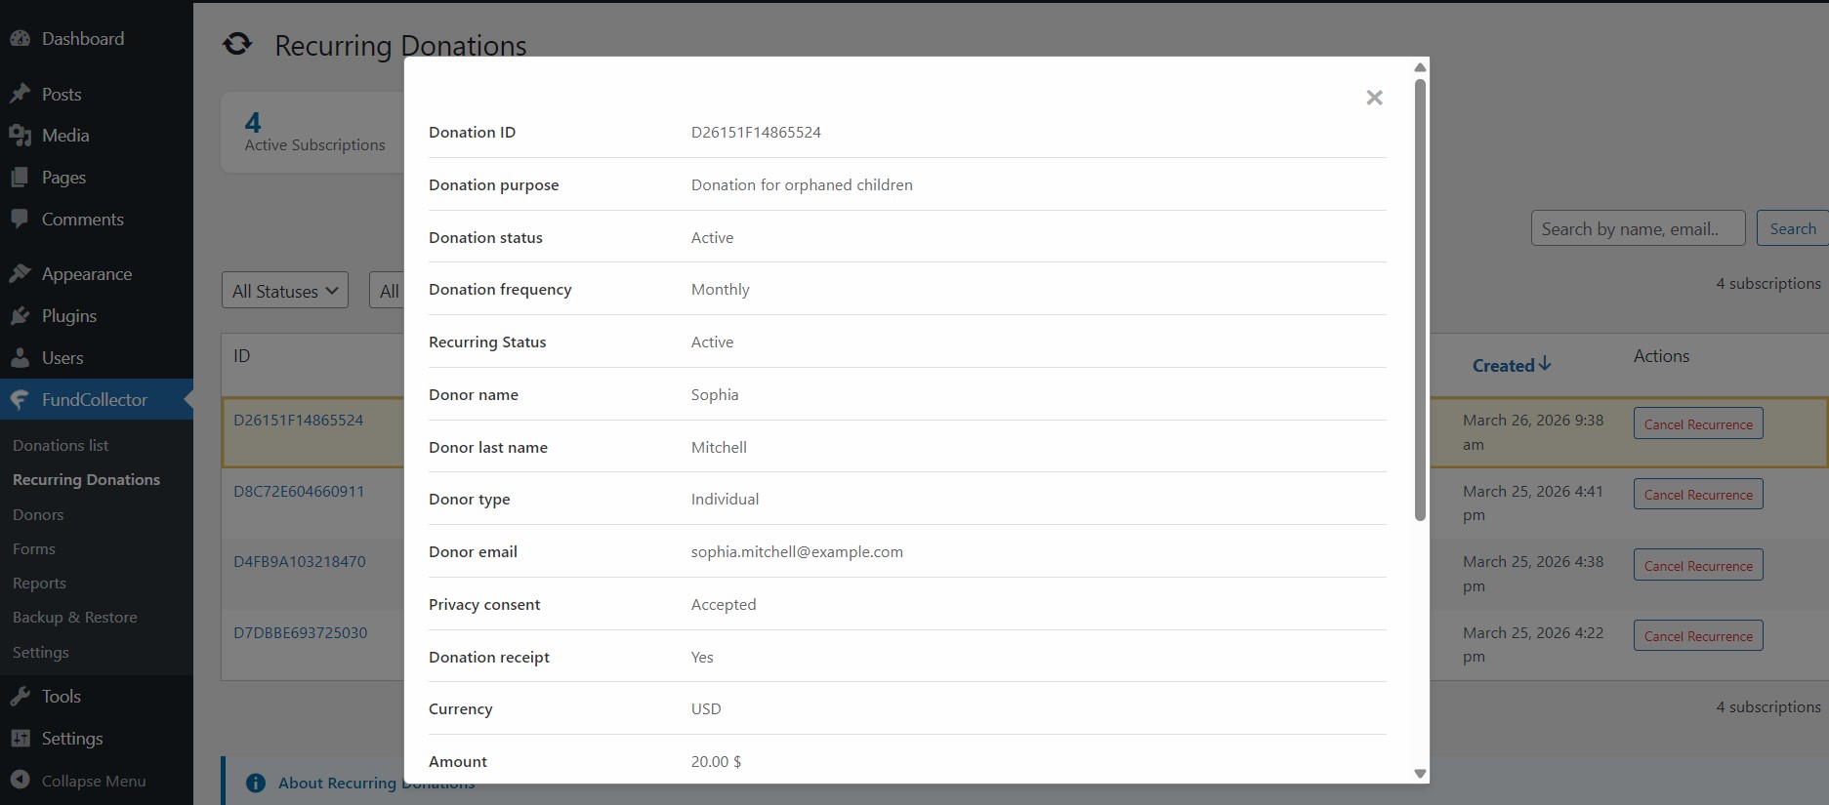Click the Privacy consent value Accepted
Viewport: 1829px width, 805px height.
pos(724,605)
